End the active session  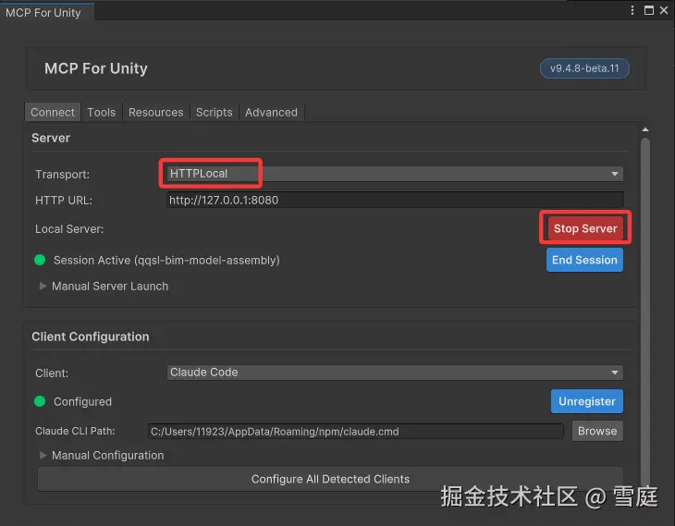[584, 260]
